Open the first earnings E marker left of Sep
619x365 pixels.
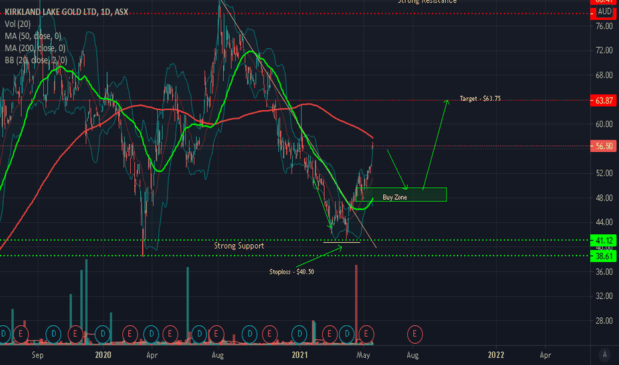coord(21,334)
